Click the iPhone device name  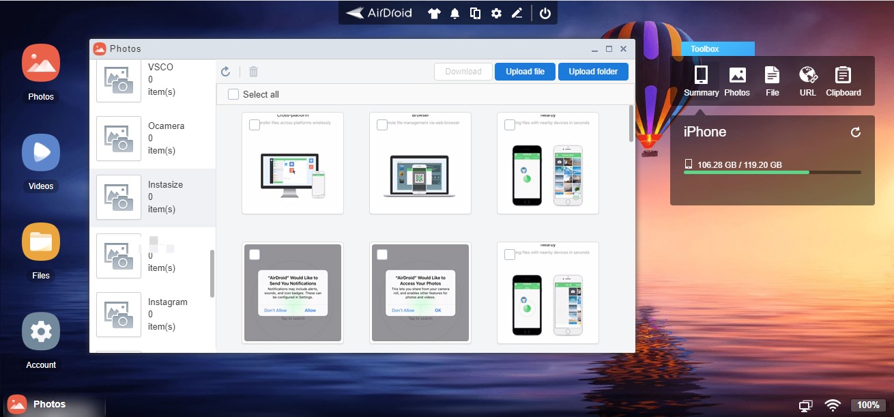click(x=705, y=132)
